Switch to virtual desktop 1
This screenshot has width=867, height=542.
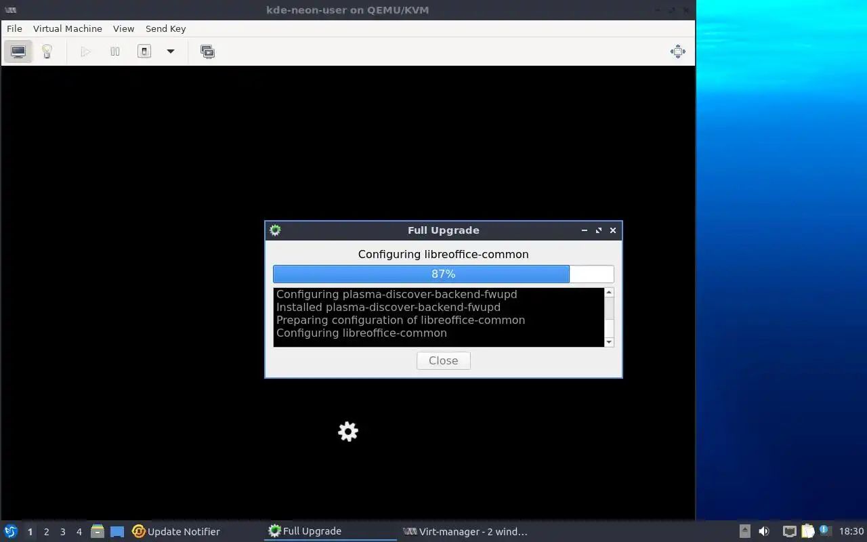pyautogui.click(x=30, y=532)
